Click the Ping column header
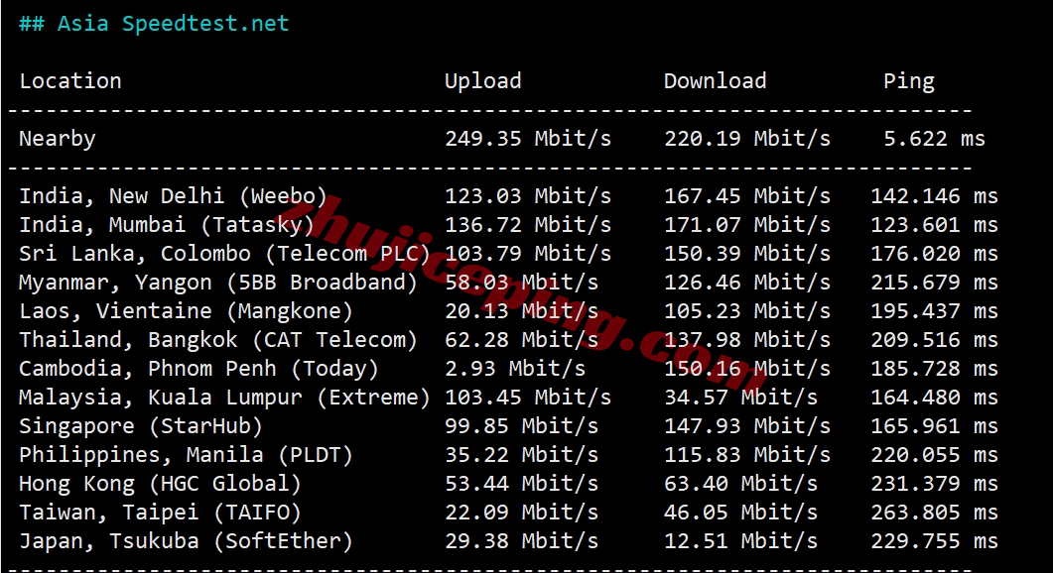This screenshot has height=573, width=1053. (908, 81)
